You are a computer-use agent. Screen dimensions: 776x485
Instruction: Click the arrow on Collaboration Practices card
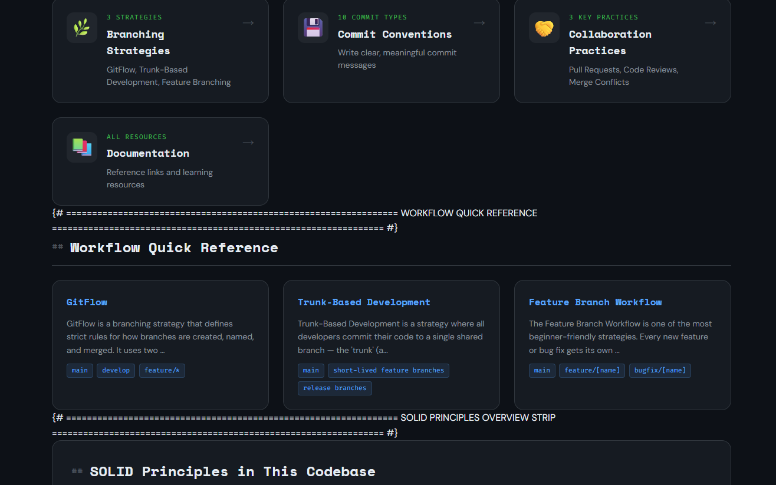[x=711, y=23]
